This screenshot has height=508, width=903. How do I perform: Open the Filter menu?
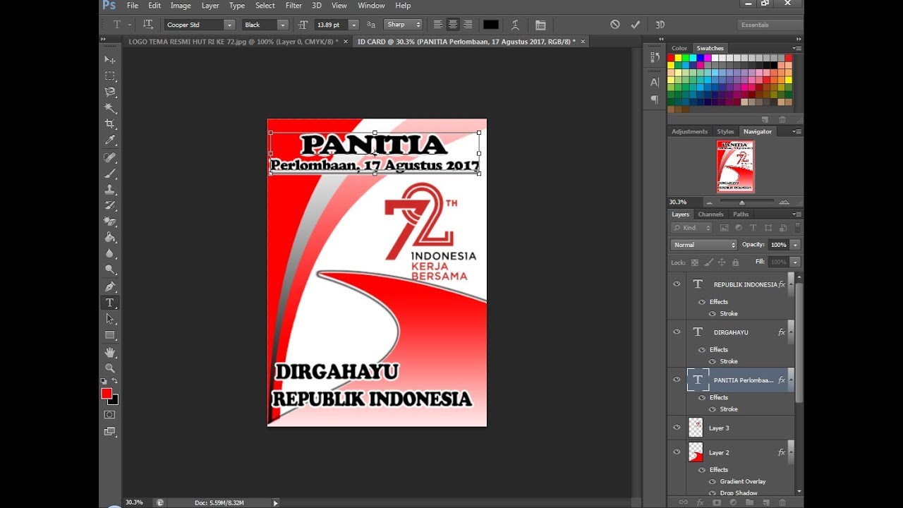[x=293, y=6]
